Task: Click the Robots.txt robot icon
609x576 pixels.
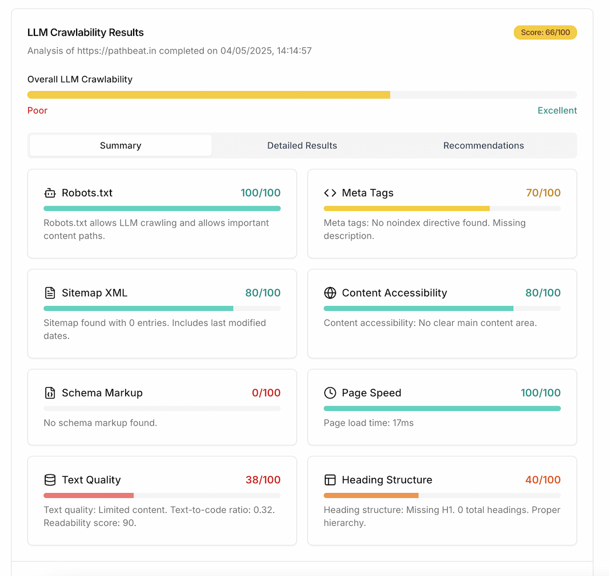Action: (x=50, y=193)
